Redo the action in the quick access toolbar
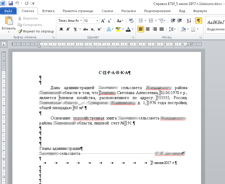 click(27, 3)
